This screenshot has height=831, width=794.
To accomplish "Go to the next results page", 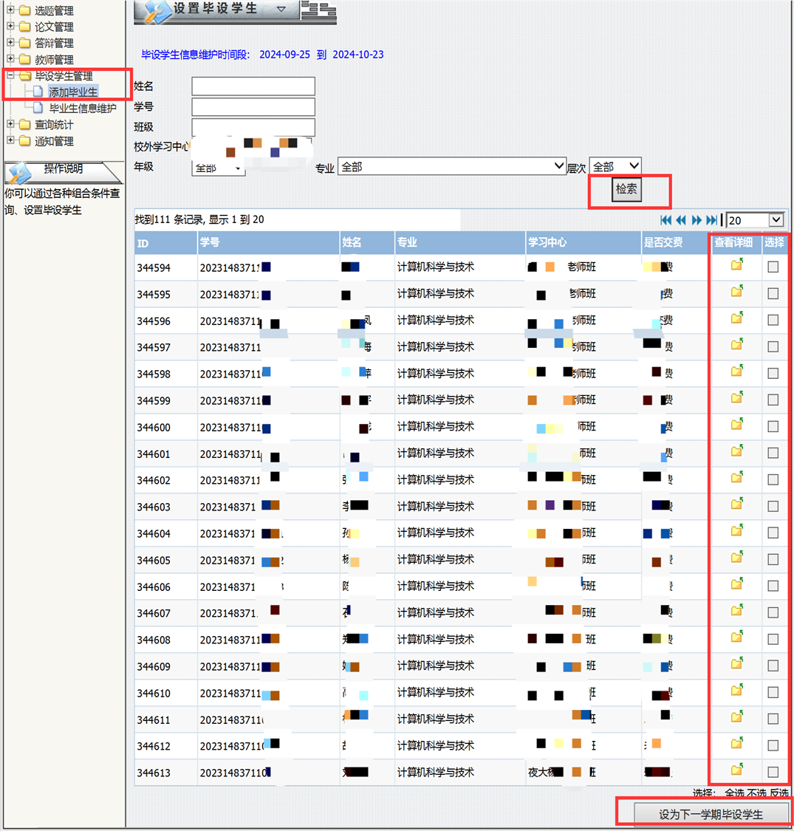I will [697, 220].
